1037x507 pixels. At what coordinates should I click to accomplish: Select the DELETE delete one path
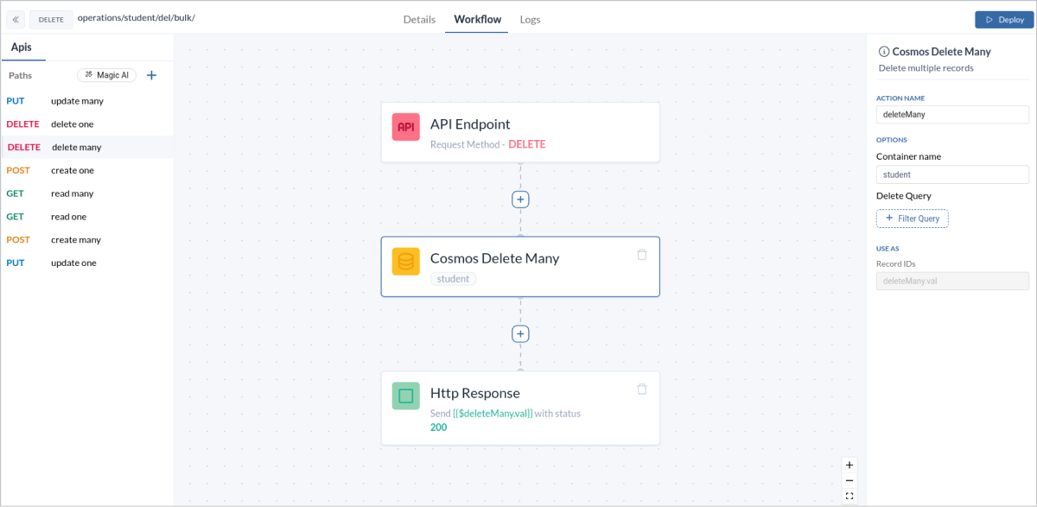[x=86, y=124]
